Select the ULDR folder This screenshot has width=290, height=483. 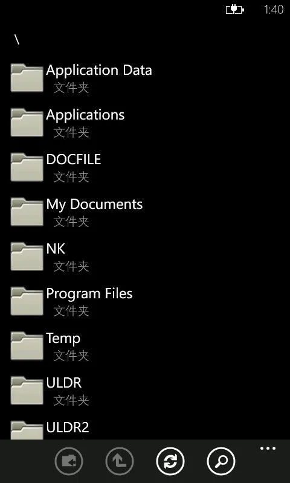point(145,391)
